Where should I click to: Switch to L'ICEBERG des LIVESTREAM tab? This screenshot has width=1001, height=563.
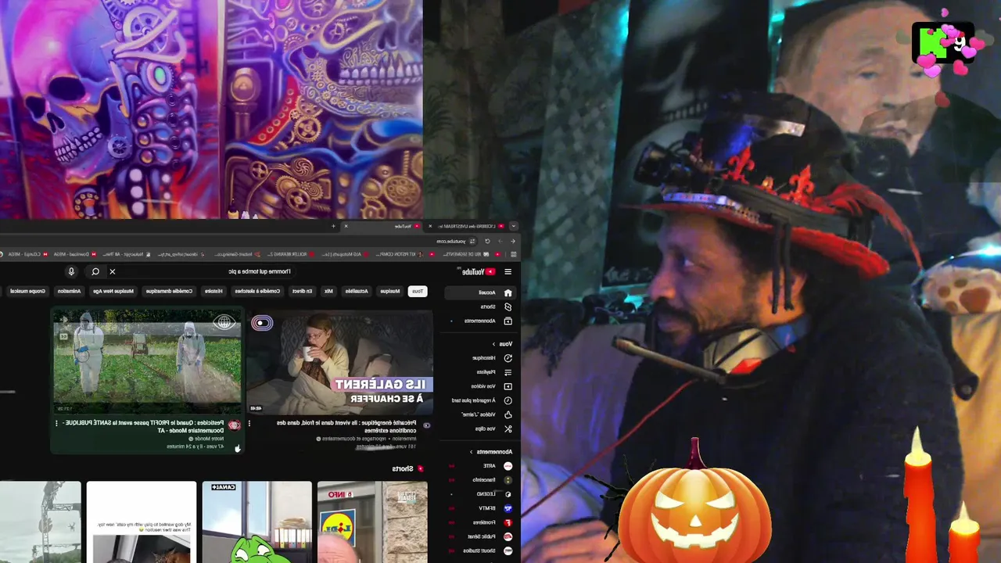click(467, 226)
